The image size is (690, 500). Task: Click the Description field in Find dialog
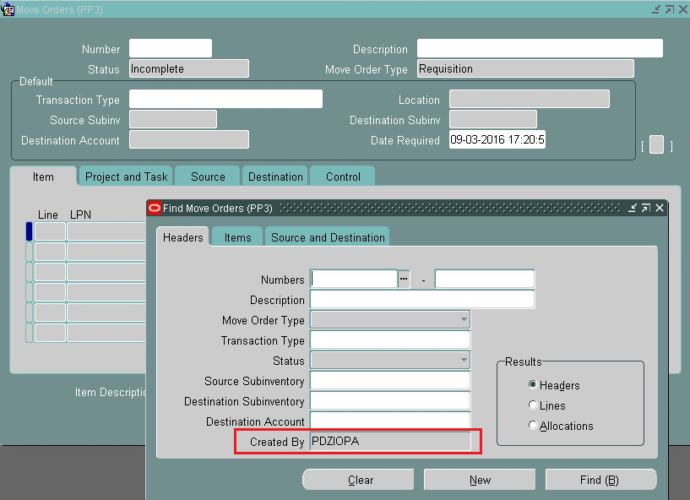(x=422, y=300)
